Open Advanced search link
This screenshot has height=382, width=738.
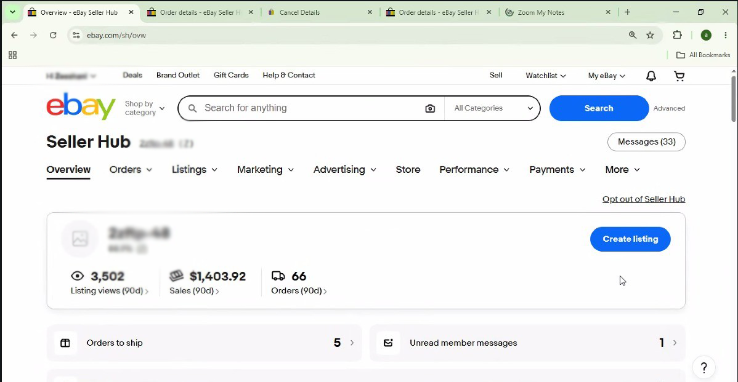pyautogui.click(x=669, y=108)
